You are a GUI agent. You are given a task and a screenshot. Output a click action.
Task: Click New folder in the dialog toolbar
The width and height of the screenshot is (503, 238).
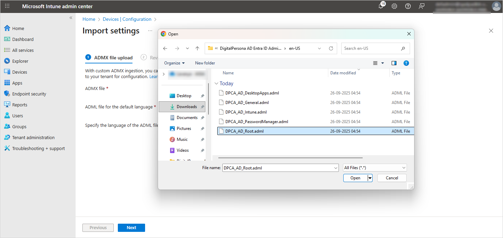coord(205,63)
